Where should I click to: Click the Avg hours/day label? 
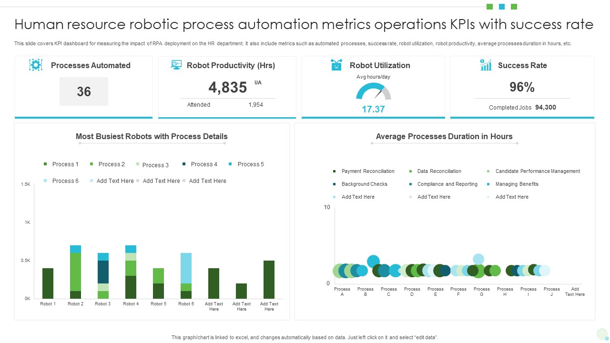pyautogui.click(x=373, y=77)
